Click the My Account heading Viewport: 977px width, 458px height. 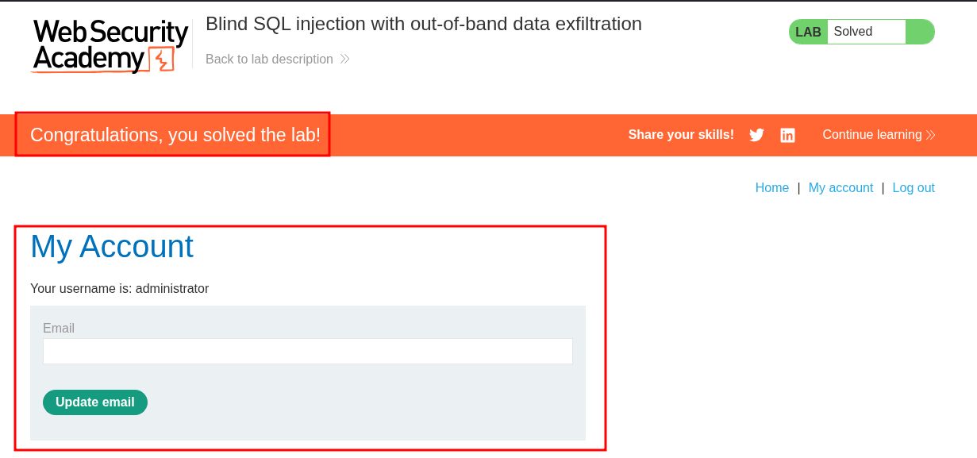click(112, 246)
